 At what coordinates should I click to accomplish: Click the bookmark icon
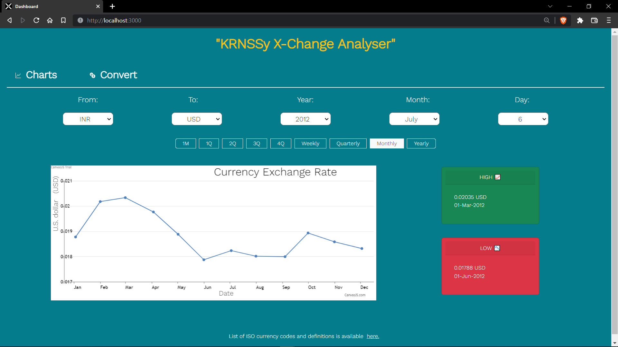tap(63, 20)
